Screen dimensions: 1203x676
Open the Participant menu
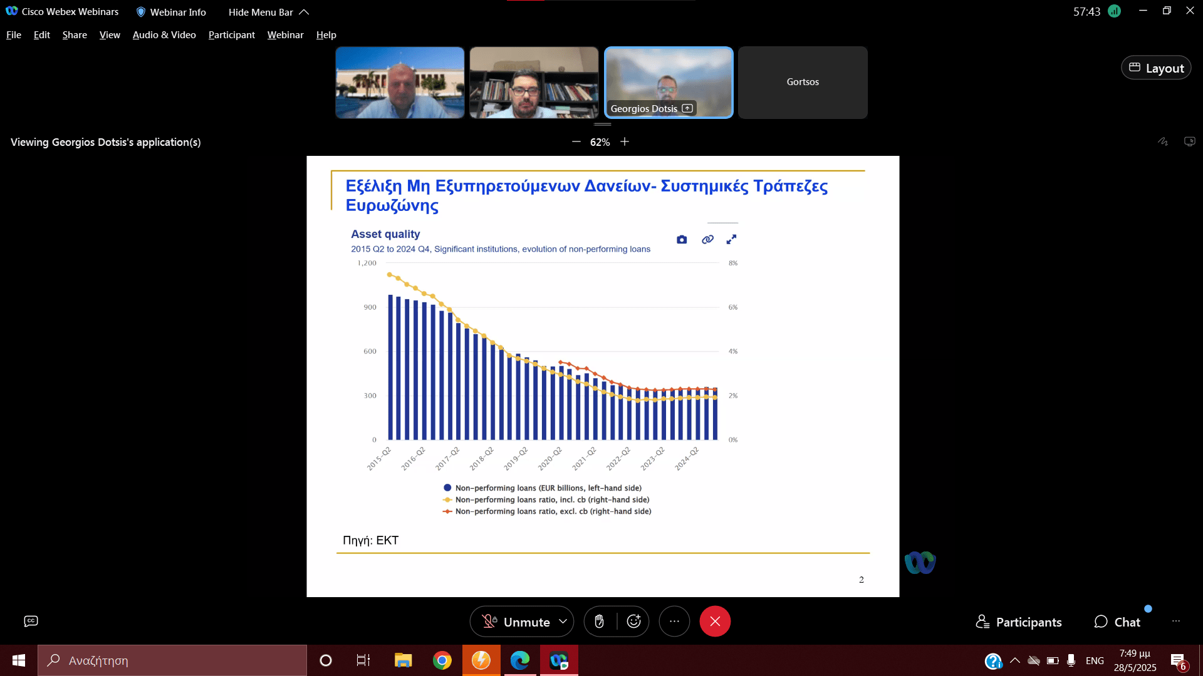pyautogui.click(x=232, y=35)
